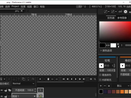Open the 窗口 menu
This screenshot has height=98, width=131.
[x=36, y=7]
